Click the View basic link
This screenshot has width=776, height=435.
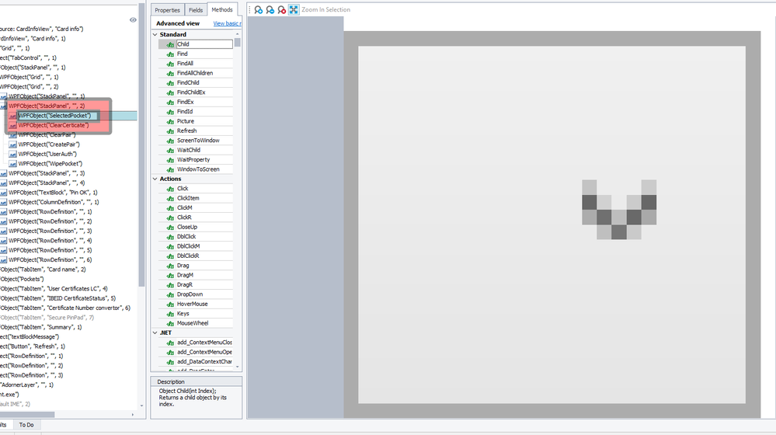tap(227, 24)
